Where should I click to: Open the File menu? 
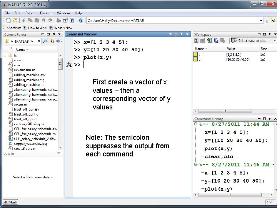[x=7, y=13]
